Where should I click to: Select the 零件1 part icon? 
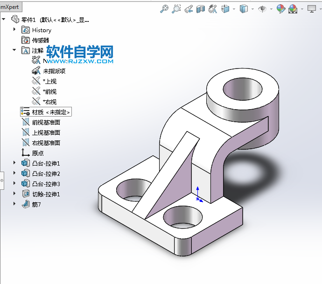(x=15, y=19)
